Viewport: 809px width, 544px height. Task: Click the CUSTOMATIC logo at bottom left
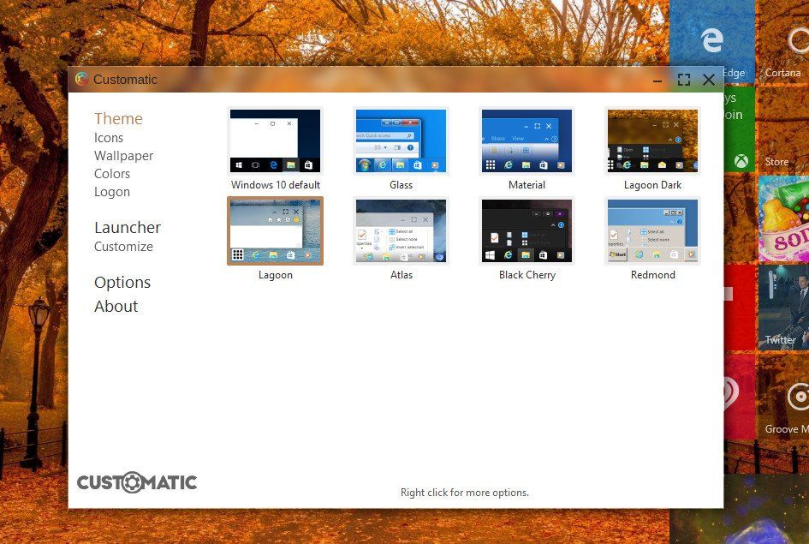click(136, 481)
